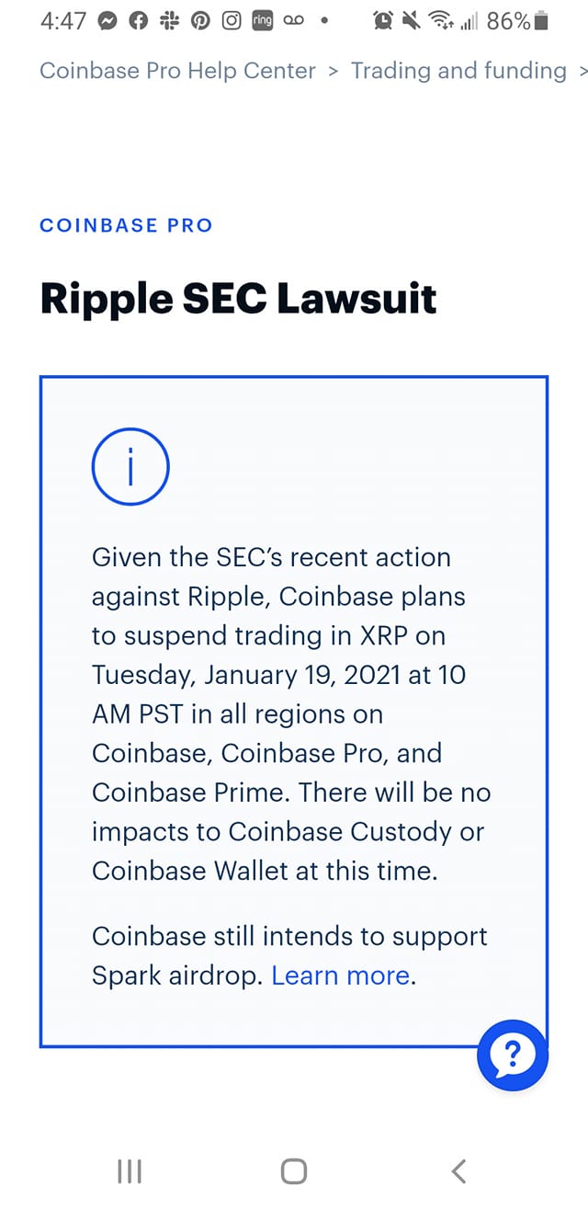Open the blue help chat bubble button
Viewport: 588px width, 1209px height.
pos(513,1055)
